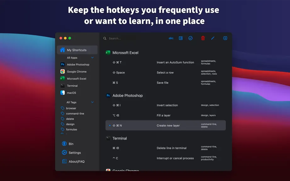Filter by the delete tag

(70, 119)
